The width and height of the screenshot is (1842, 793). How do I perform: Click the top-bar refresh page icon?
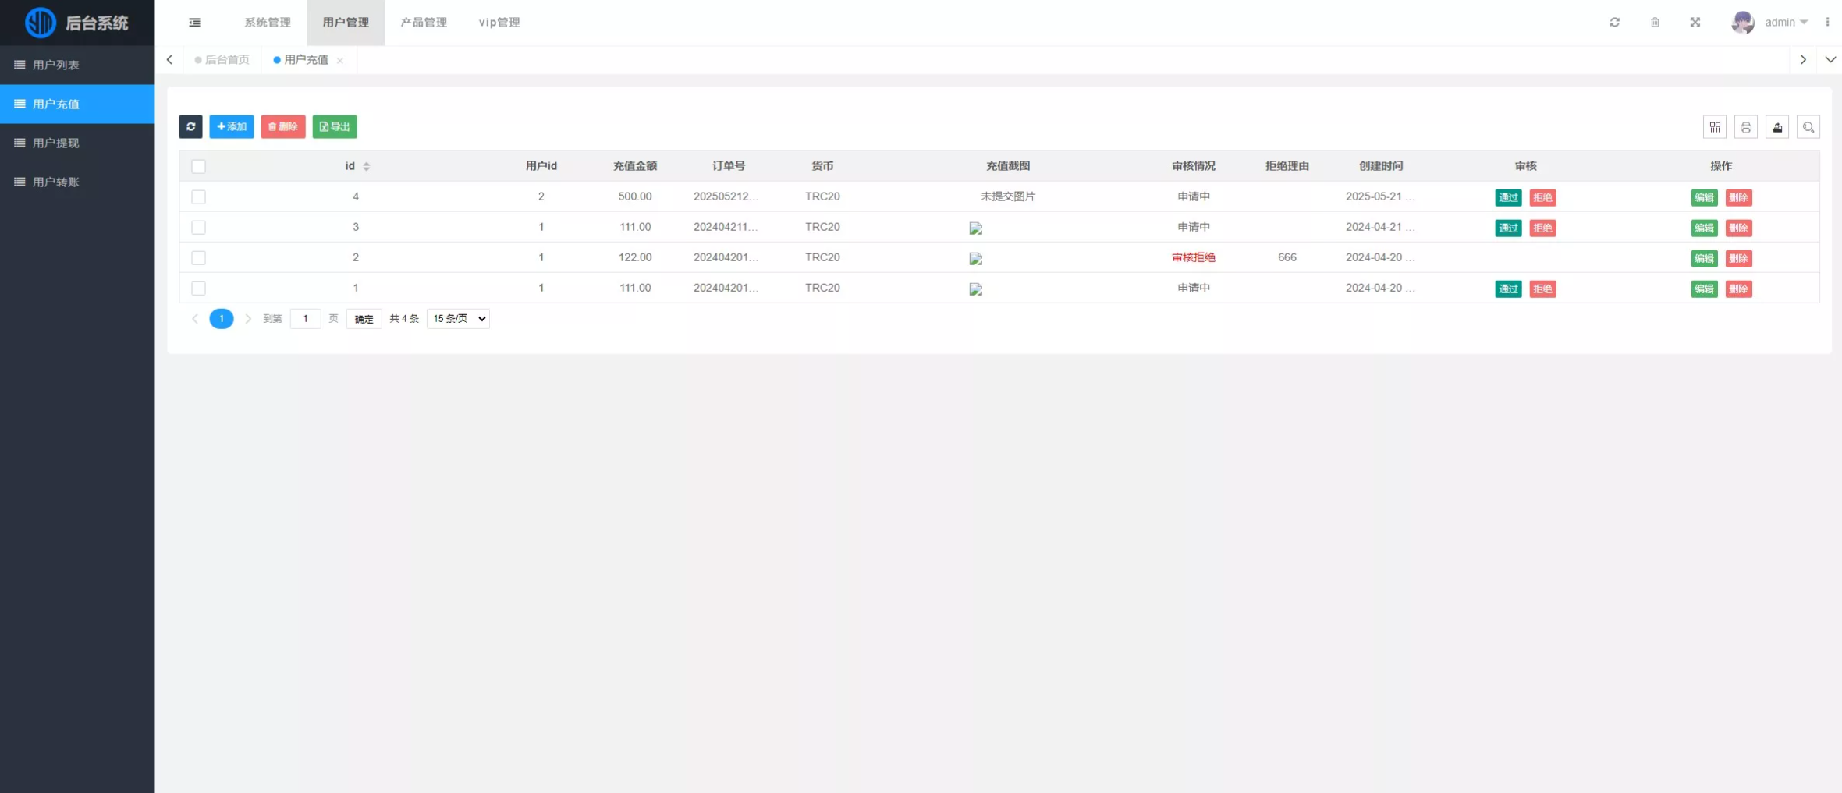[x=1614, y=23]
